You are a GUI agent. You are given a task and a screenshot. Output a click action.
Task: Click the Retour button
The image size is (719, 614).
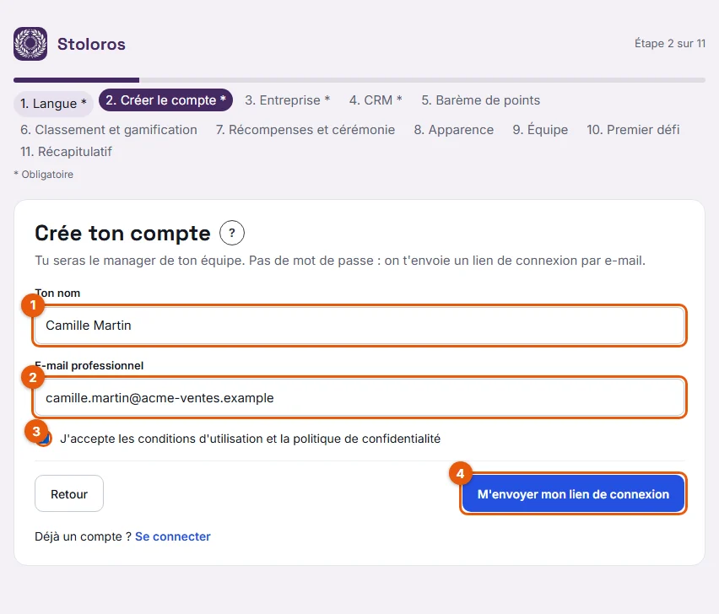coord(69,493)
